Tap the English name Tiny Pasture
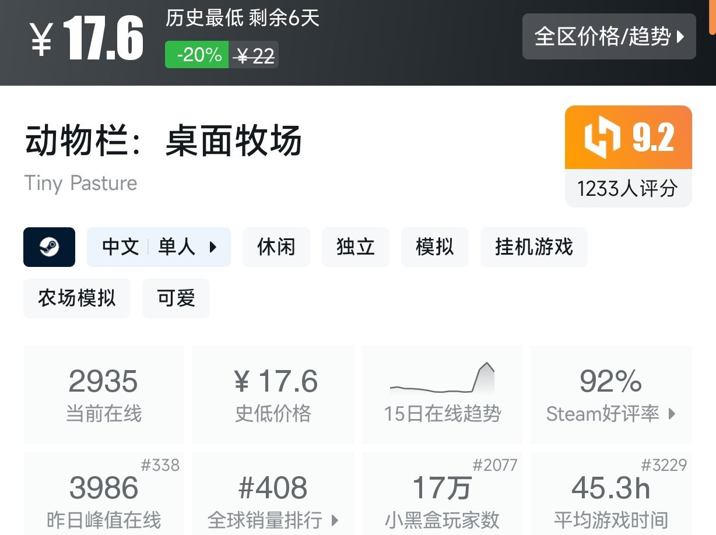Image resolution: width=716 pixels, height=535 pixels. (81, 183)
